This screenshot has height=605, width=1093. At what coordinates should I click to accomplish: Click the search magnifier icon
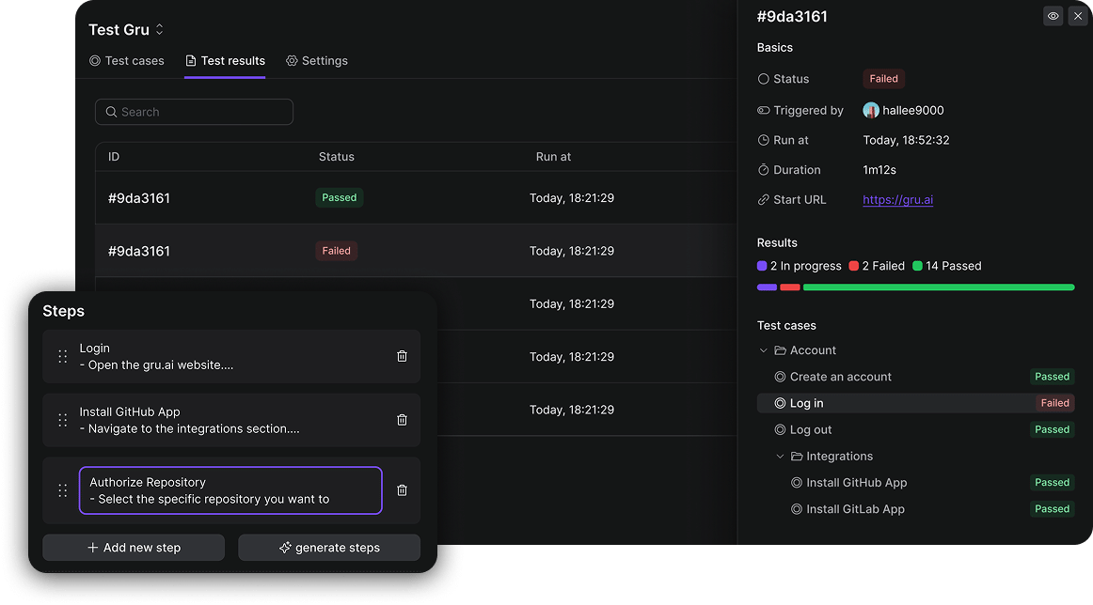(x=111, y=112)
